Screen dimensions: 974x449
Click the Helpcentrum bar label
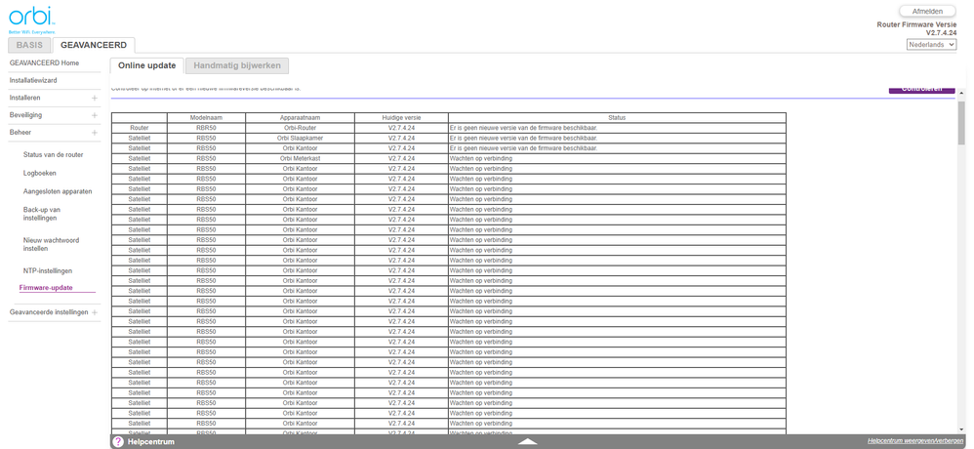(151, 441)
